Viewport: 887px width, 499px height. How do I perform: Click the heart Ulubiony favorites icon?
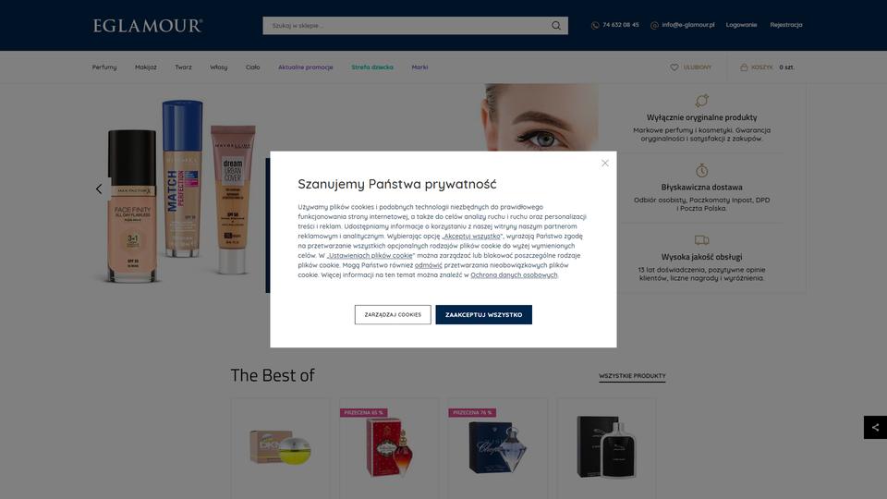tap(674, 67)
